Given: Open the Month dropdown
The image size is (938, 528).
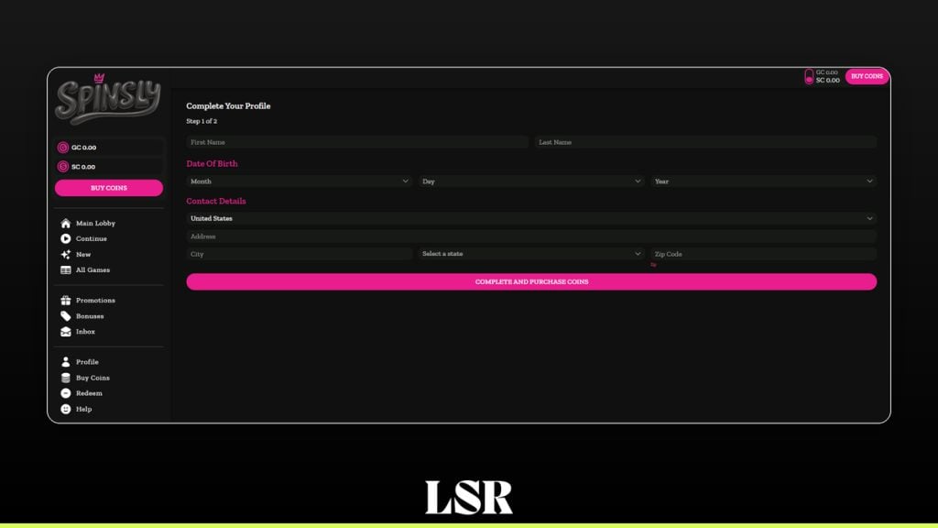Looking at the screenshot, I should tap(298, 181).
